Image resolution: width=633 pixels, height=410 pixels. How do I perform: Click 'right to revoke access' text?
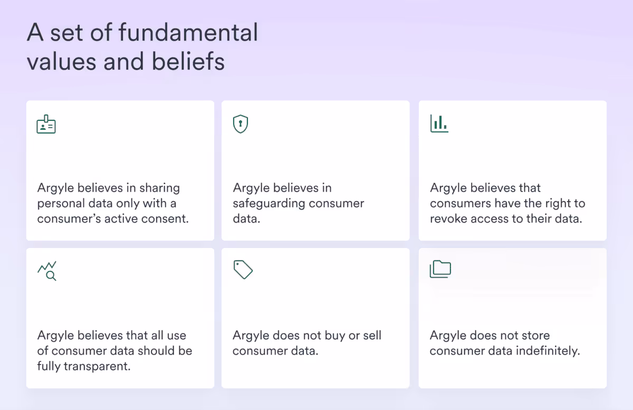pos(506,203)
